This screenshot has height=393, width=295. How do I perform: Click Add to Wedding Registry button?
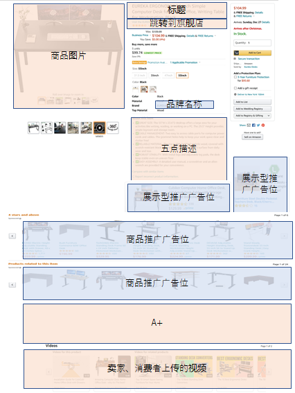pos(253,109)
